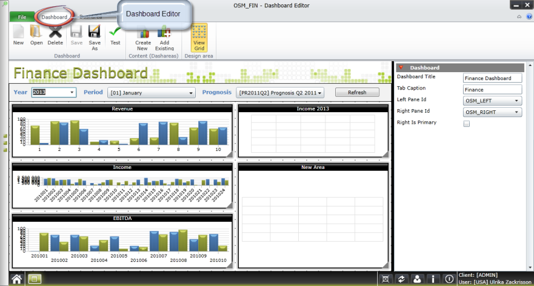This screenshot has width=534, height=286.
Task: Select the New Area header
Action: click(312, 167)
